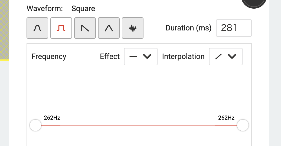The width and height of the screenshot is (281, 146).
Task: Click the red frequency line midpoint
Action: pyautogui.click(x=139, y=125)
